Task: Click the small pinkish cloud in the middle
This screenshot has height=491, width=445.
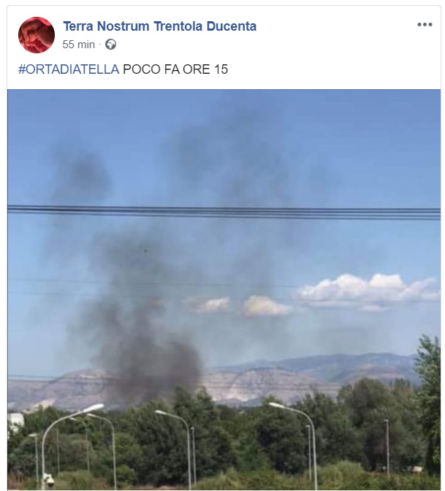Action: (x=266, y=306)
